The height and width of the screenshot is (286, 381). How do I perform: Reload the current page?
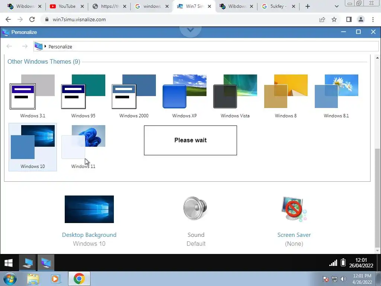point(32,19)
